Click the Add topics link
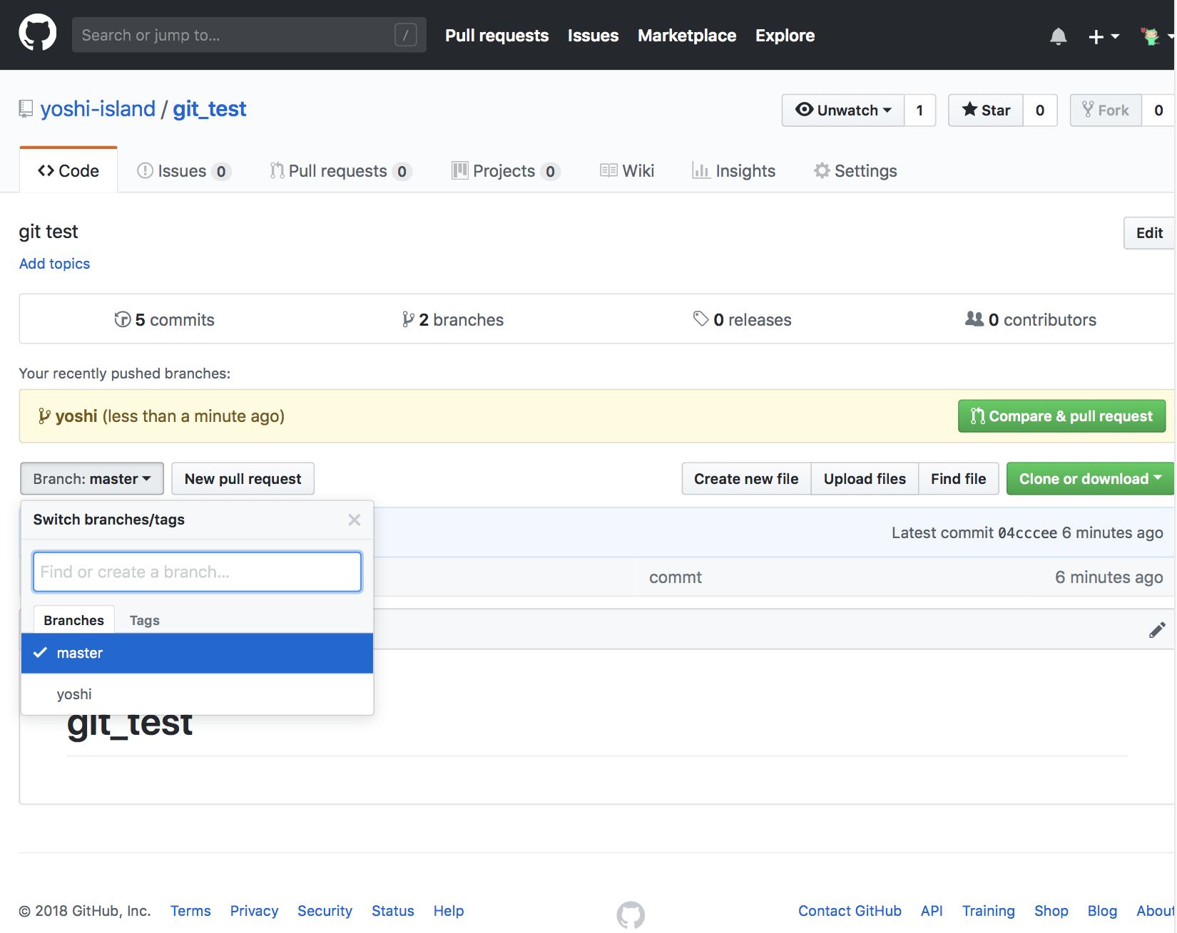This screenshot has height=933, width=1177. pyautogui.click(x=54, y=264)
